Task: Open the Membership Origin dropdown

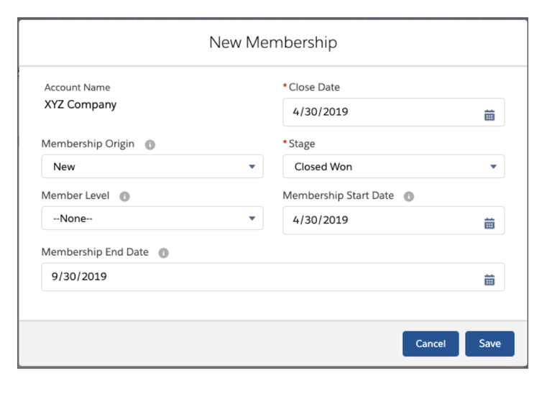Action: point(152,166)
